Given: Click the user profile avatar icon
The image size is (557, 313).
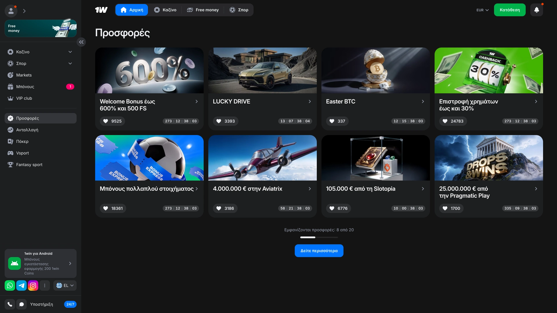Looking at the screenshot, I should (11, 11).
